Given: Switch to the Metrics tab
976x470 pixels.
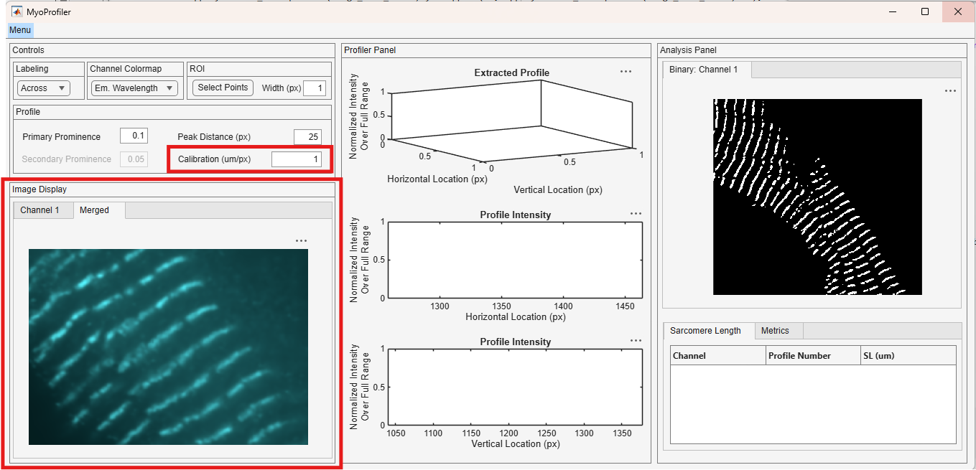Looking at the screenshot, I should click(x=775, y=331).
